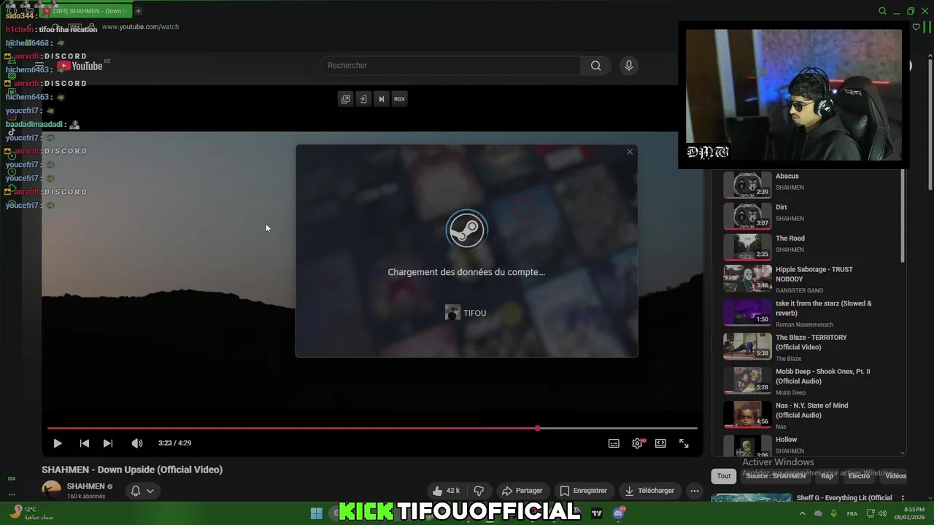Click the Partager button
The height and width of the screenshot is (525, 934).
tap(522, 491)
